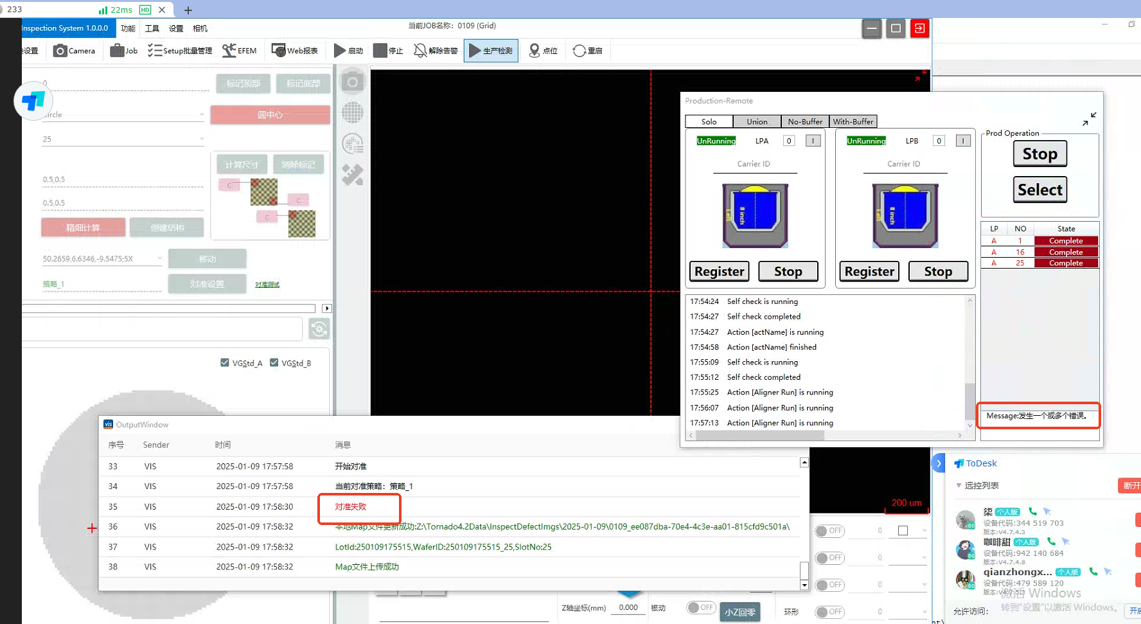Call qianzhongx using green phone icon

[1093, 571]
